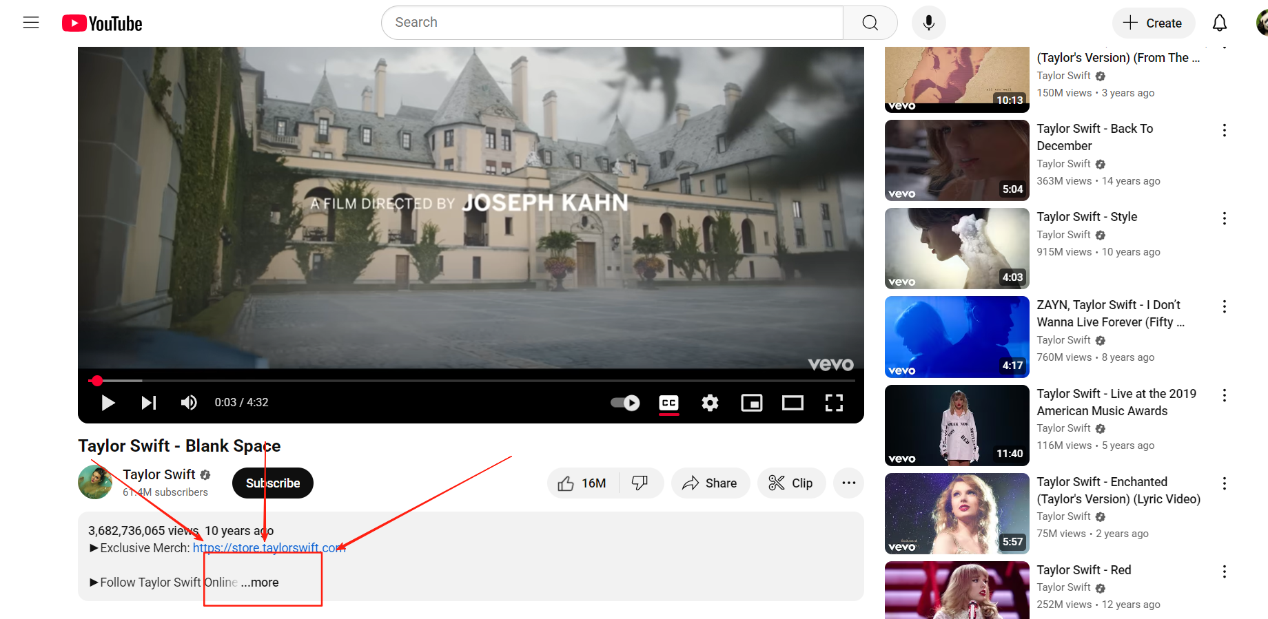Open the ZAYN, Taylor Swift video thumbnail

[x=957, y=337]
